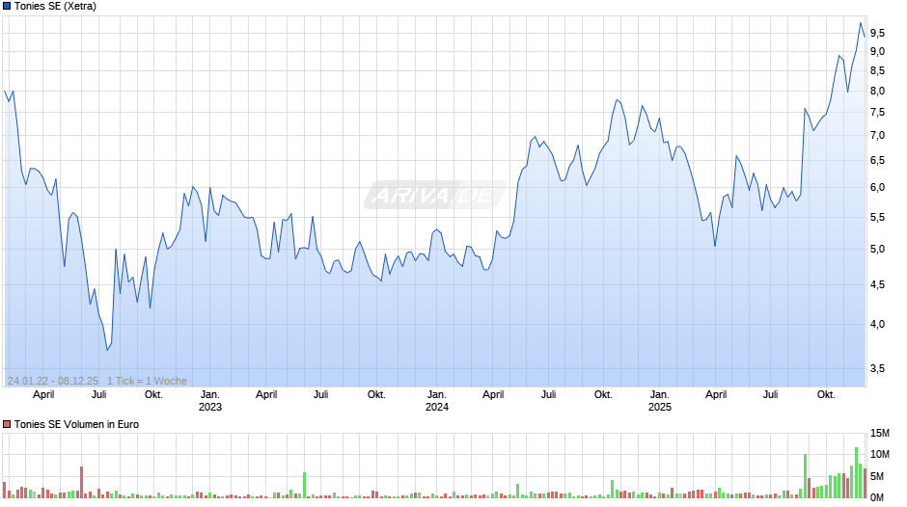Click the last 'Okt.' label near chart end
Image resolution: width=907 pixels, height=507 pixels.
tap(825, 394)
